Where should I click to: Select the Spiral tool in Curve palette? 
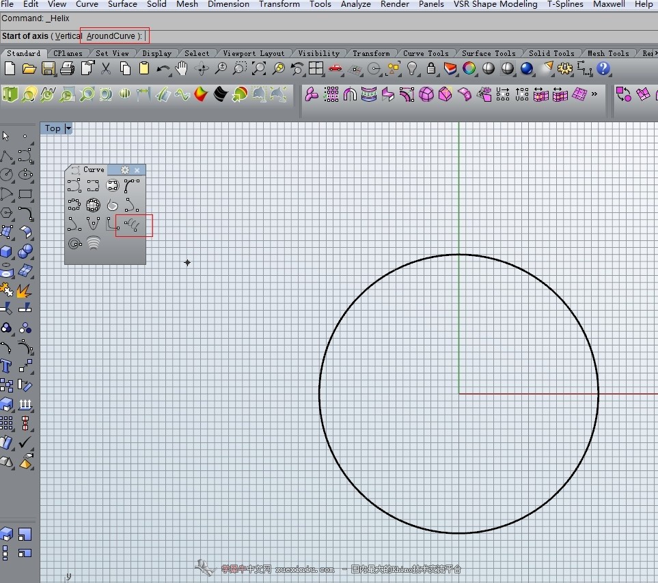pyautogui.click(x=75, y=244)
